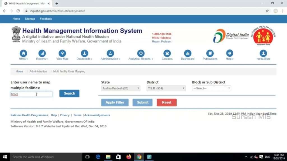Open the Administration menu

point(110,54)
